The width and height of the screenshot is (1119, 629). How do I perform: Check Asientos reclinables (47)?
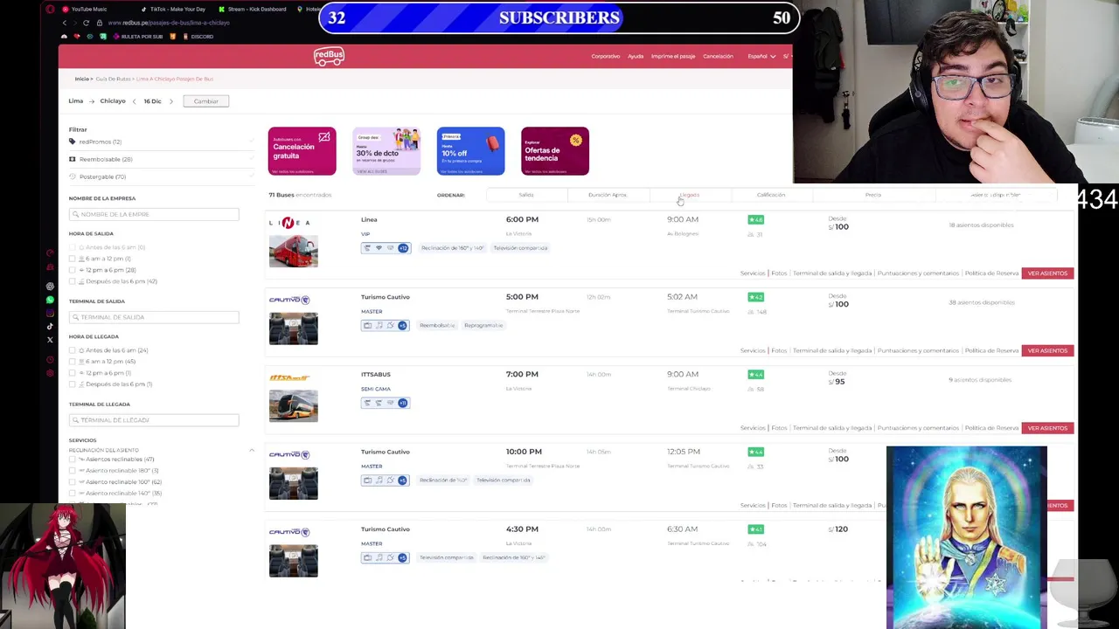tap(73, 460)
